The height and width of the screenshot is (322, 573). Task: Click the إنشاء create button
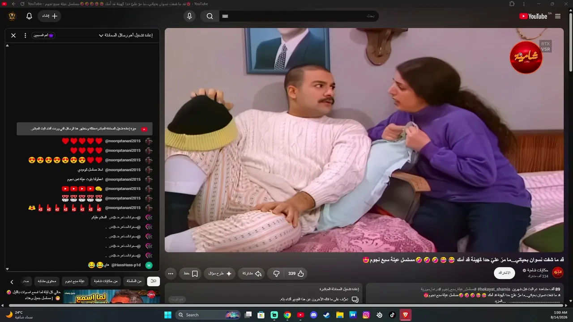tap(50, 16)
